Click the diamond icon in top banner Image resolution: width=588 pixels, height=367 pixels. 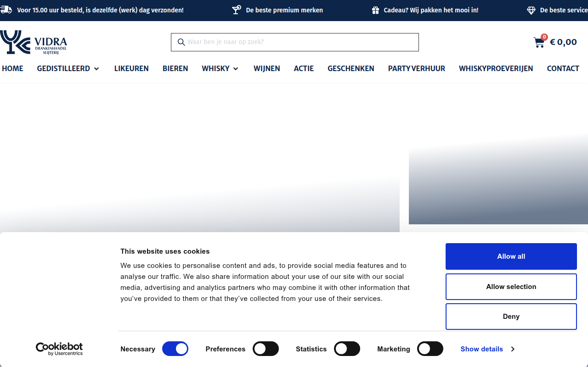coord(531,10)
